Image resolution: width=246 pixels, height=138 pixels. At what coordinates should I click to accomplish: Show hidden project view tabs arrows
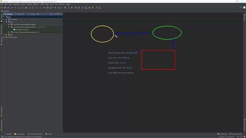click(38, 14)
